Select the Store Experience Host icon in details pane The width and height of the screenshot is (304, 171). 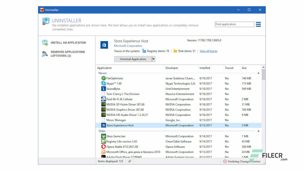tap(104, 45)
